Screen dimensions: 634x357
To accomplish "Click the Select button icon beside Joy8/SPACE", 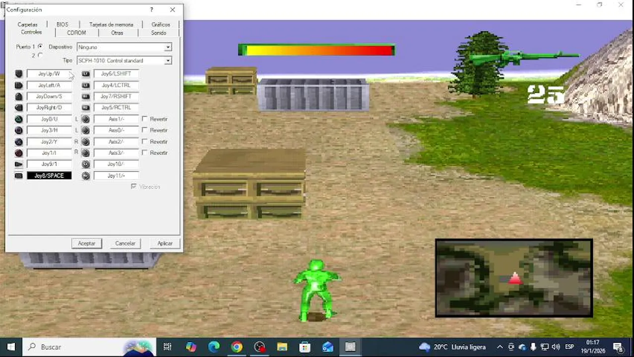I will pos(19,176).
